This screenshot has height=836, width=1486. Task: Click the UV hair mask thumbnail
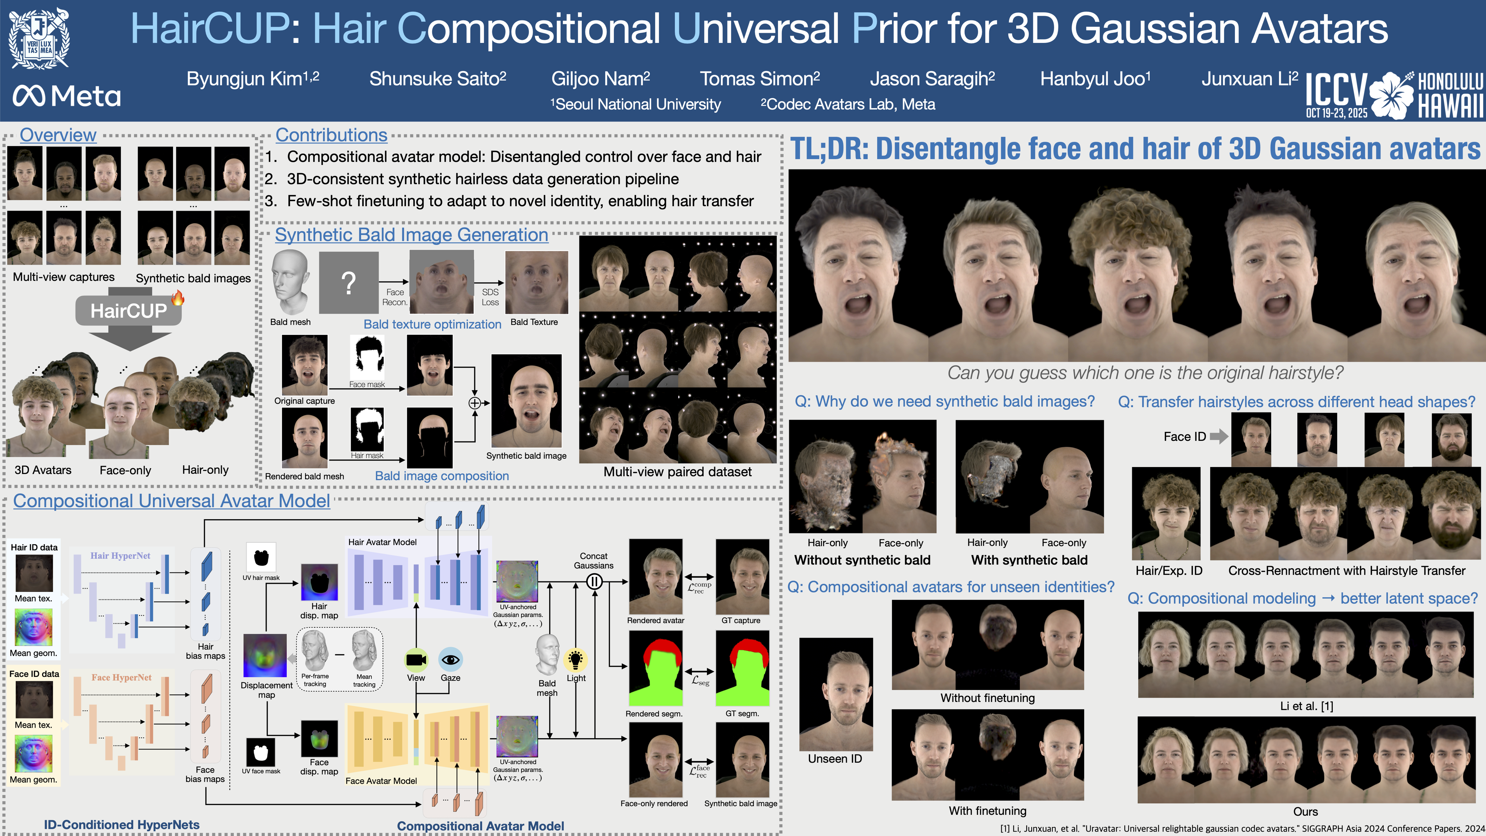point(261,557)
